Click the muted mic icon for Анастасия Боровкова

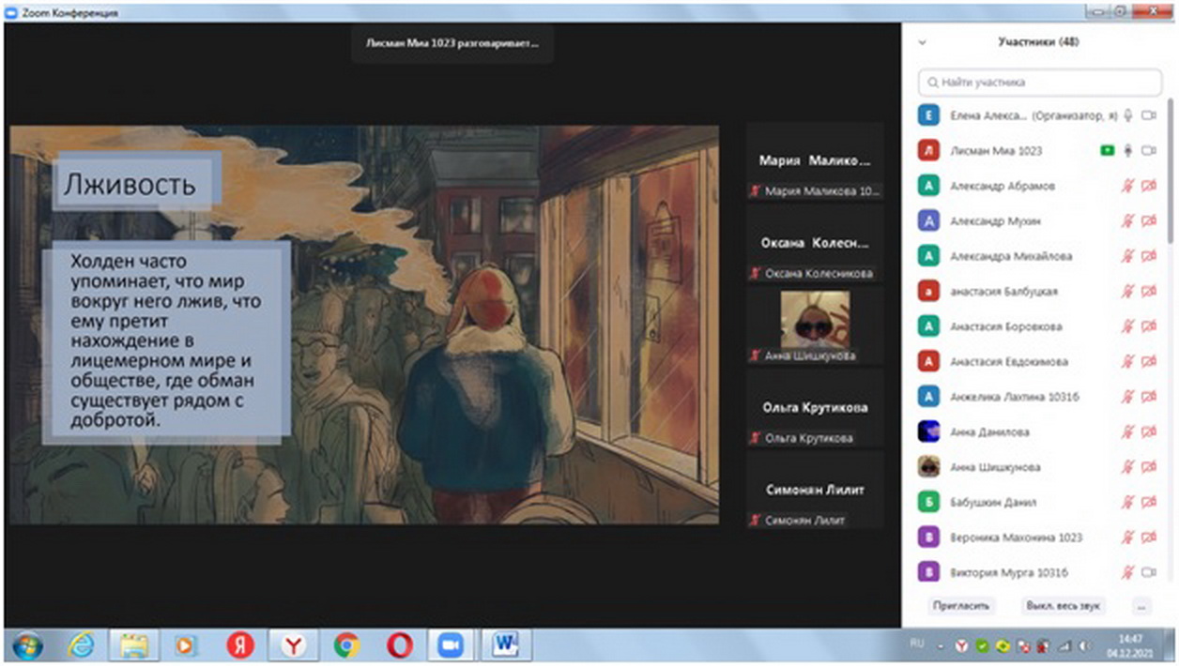1127,326
